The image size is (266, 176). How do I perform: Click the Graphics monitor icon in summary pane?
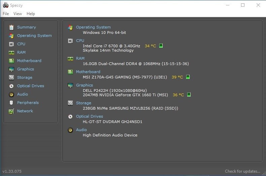click(70, 85)
